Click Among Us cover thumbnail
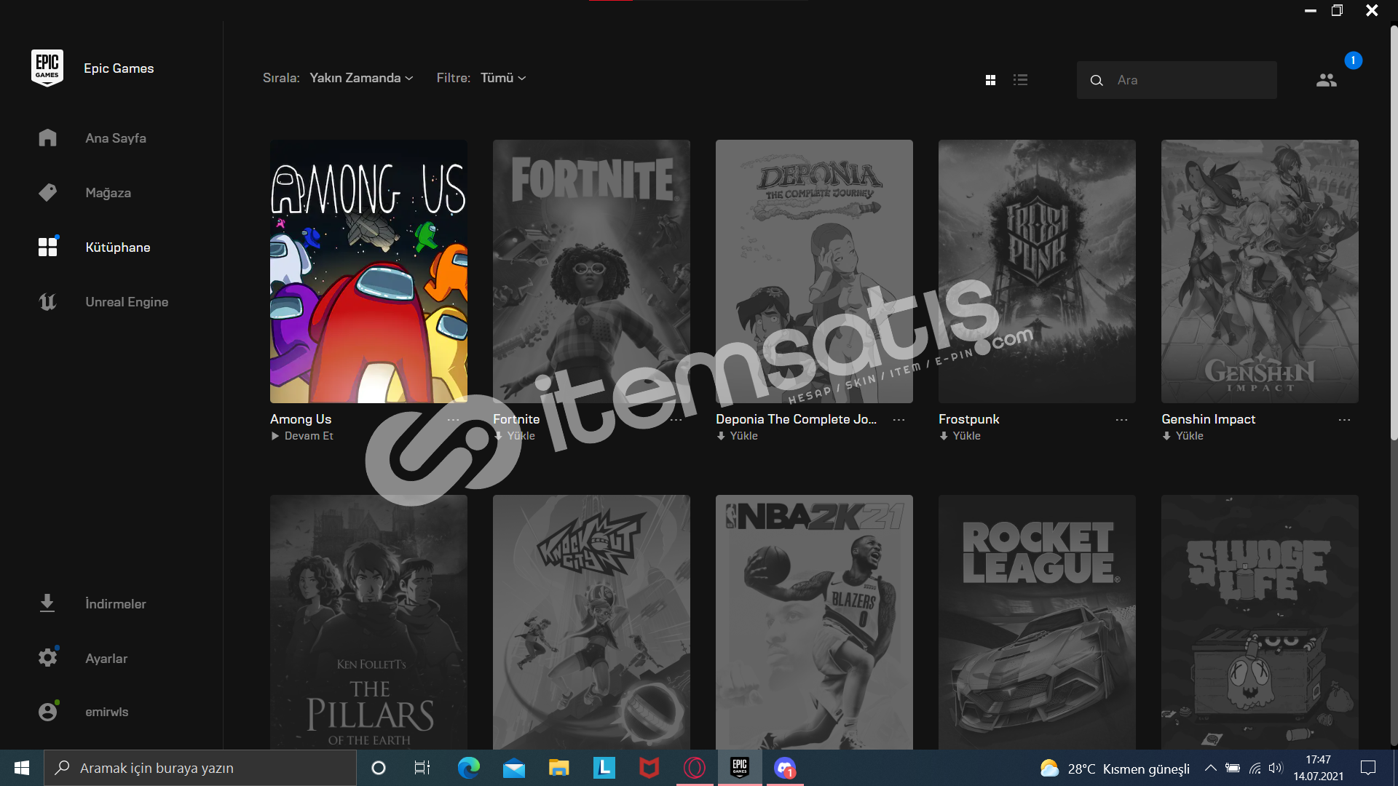The width and height of the screenshot is (1398, 786). 368,271
